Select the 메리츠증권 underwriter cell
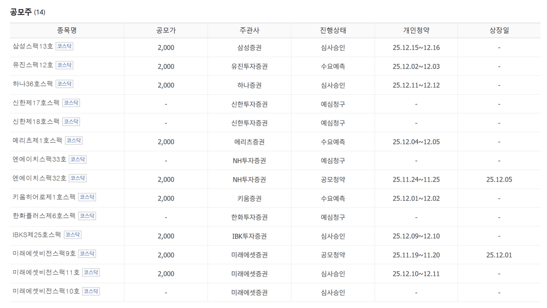 [x=250, y=142]
